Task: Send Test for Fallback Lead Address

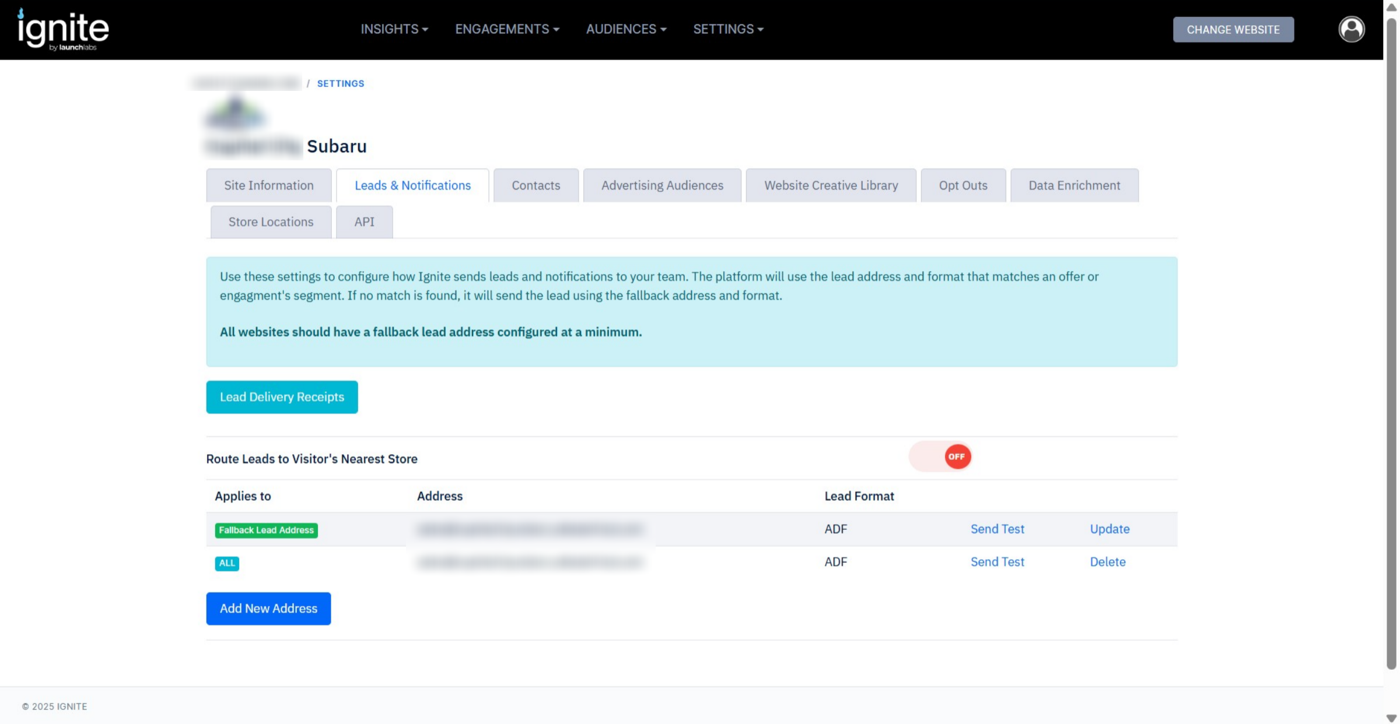Action: (x=997, y=529)
